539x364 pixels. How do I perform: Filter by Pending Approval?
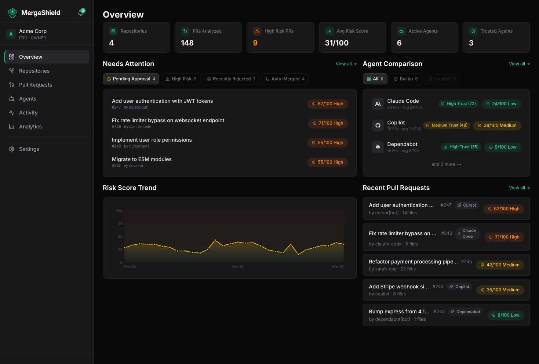pyautogui.click(x=131, y=79)
